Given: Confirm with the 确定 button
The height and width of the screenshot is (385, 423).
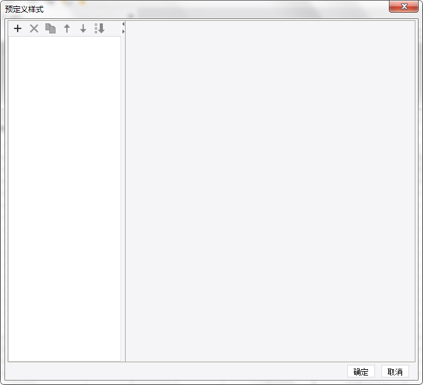Looking at the screenshot, I should click(361, 372).
